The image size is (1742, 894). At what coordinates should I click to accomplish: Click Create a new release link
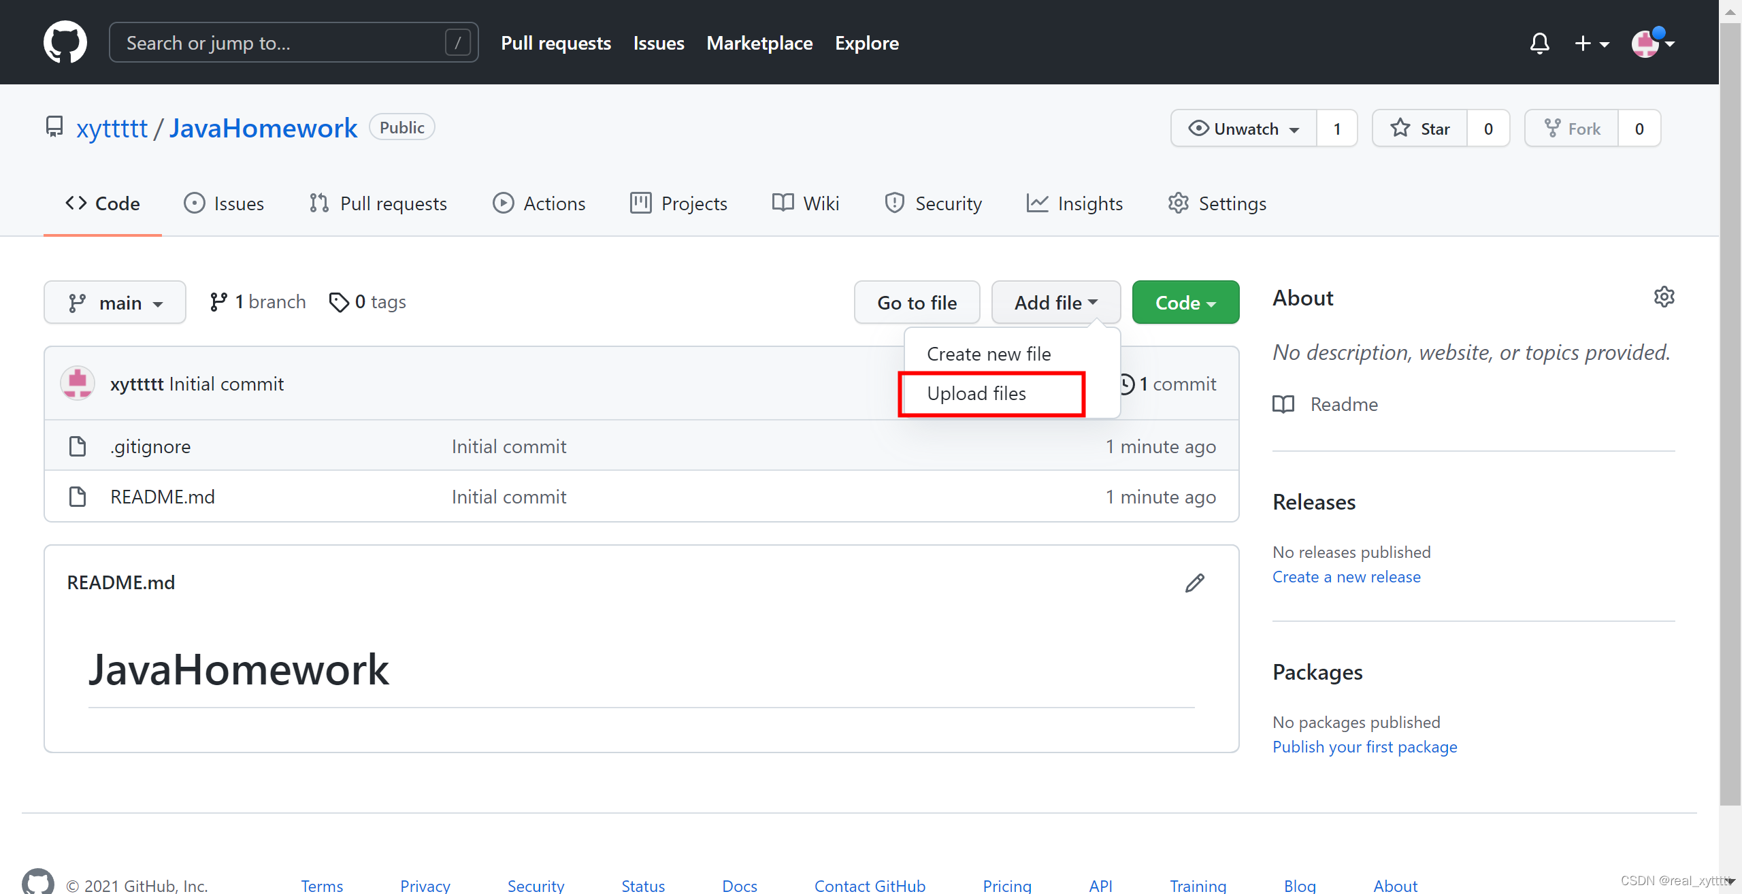(1346, 577)
